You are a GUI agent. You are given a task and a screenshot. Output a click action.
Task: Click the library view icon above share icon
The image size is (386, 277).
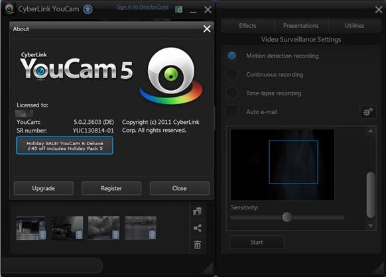click(197, 211)
